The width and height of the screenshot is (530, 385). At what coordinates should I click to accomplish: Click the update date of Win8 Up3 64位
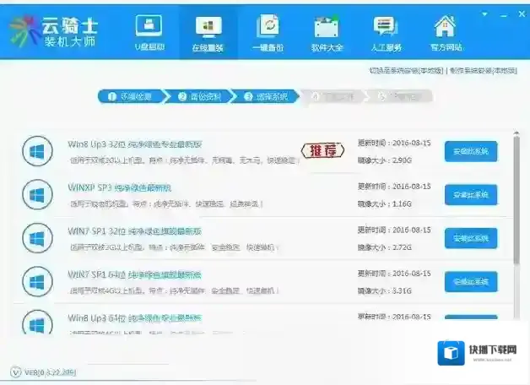click(394, 317)
